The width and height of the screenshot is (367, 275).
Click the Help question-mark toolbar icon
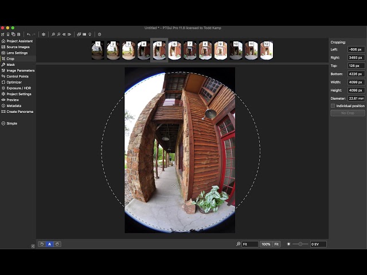99,34
